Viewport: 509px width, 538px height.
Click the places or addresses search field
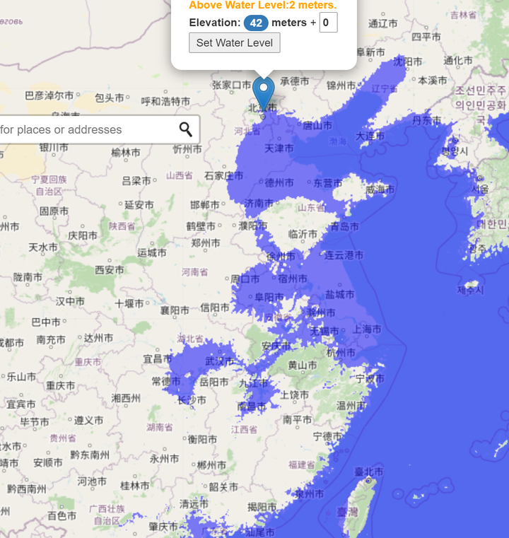pos(99,129)
